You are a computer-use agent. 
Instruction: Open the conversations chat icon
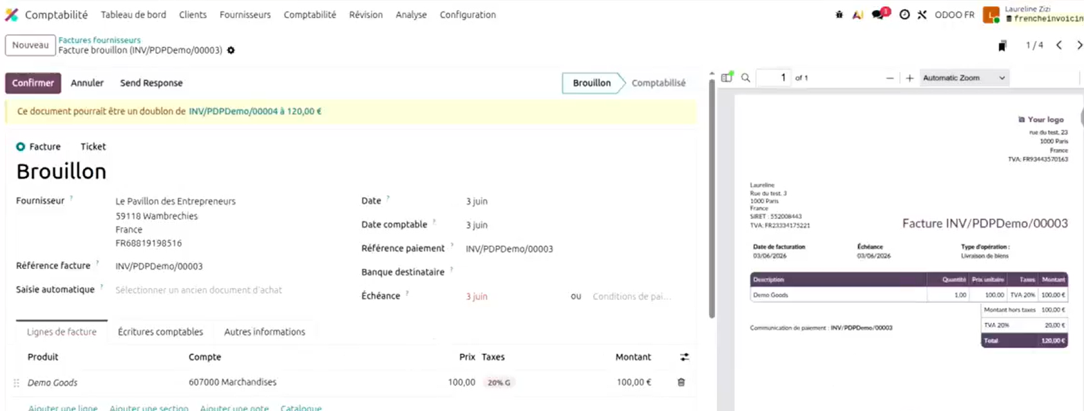click(879, 14)
